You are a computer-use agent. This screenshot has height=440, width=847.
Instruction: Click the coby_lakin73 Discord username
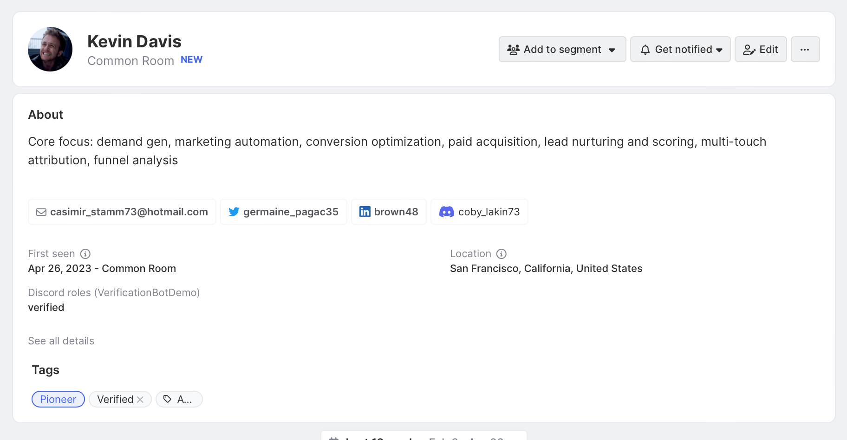489,212
